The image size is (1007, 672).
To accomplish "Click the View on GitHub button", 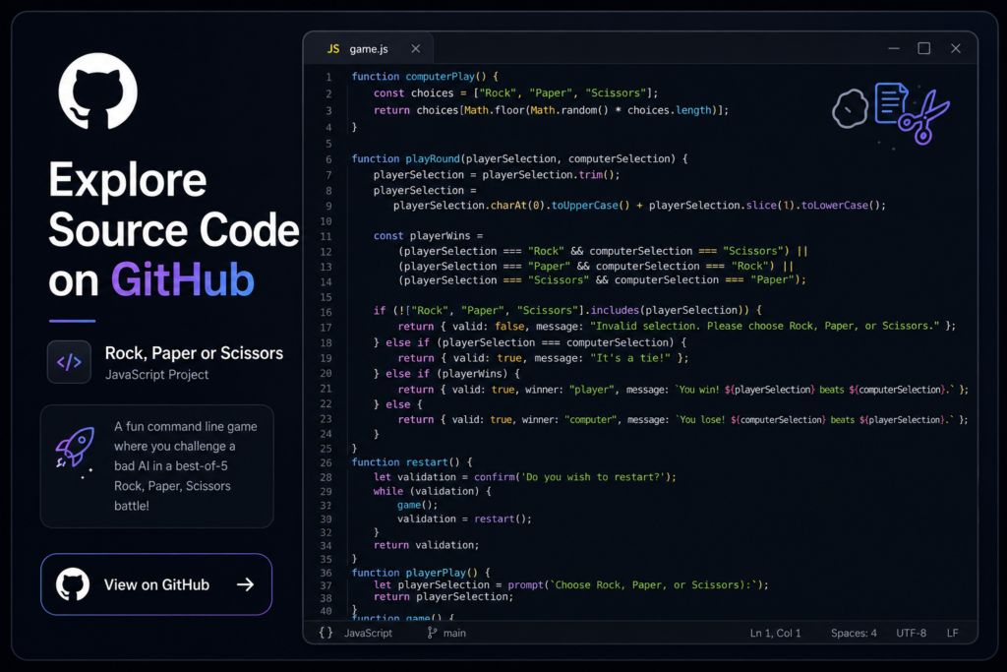I will 156,584.
